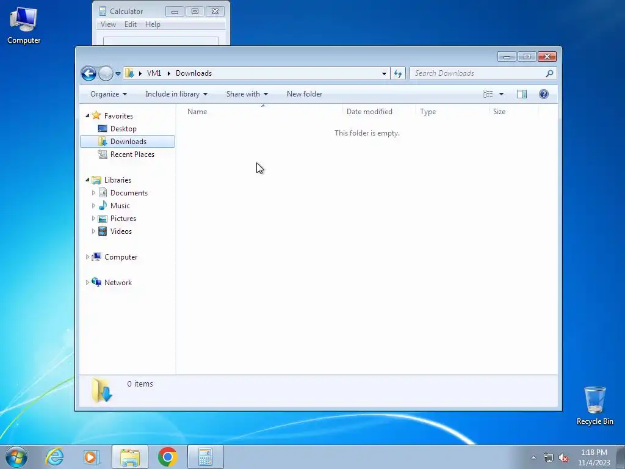Open the clock showing 1:18 PM

tap(594, 457)
